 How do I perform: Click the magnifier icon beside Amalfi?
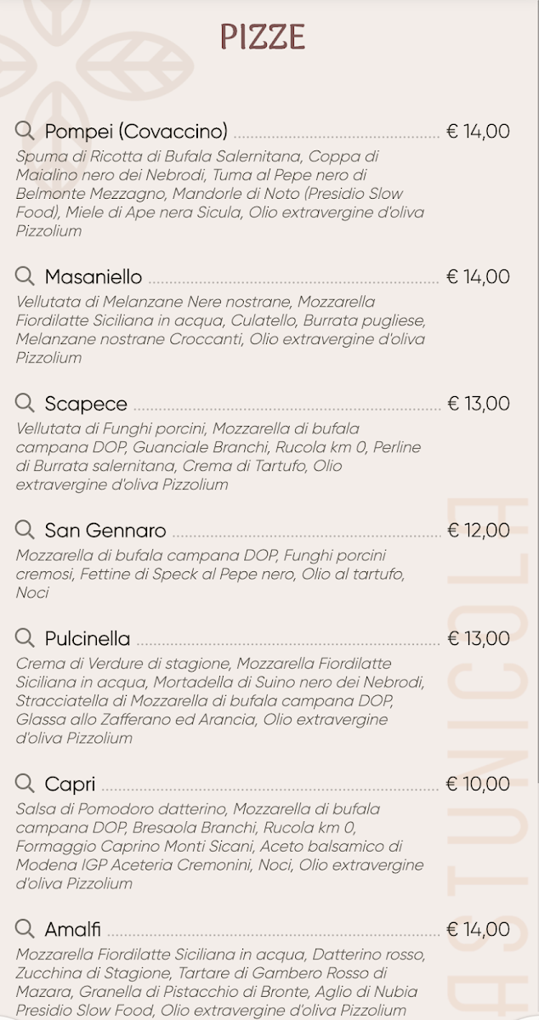coord(26,928)
